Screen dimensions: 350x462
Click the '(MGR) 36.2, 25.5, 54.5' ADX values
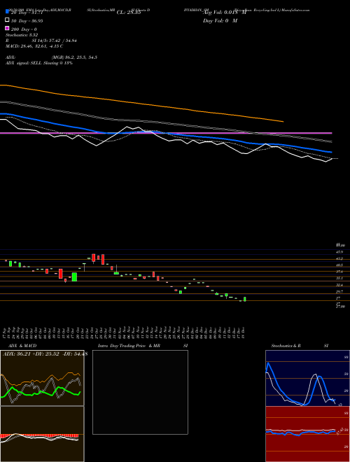click(x=74, y=57)
